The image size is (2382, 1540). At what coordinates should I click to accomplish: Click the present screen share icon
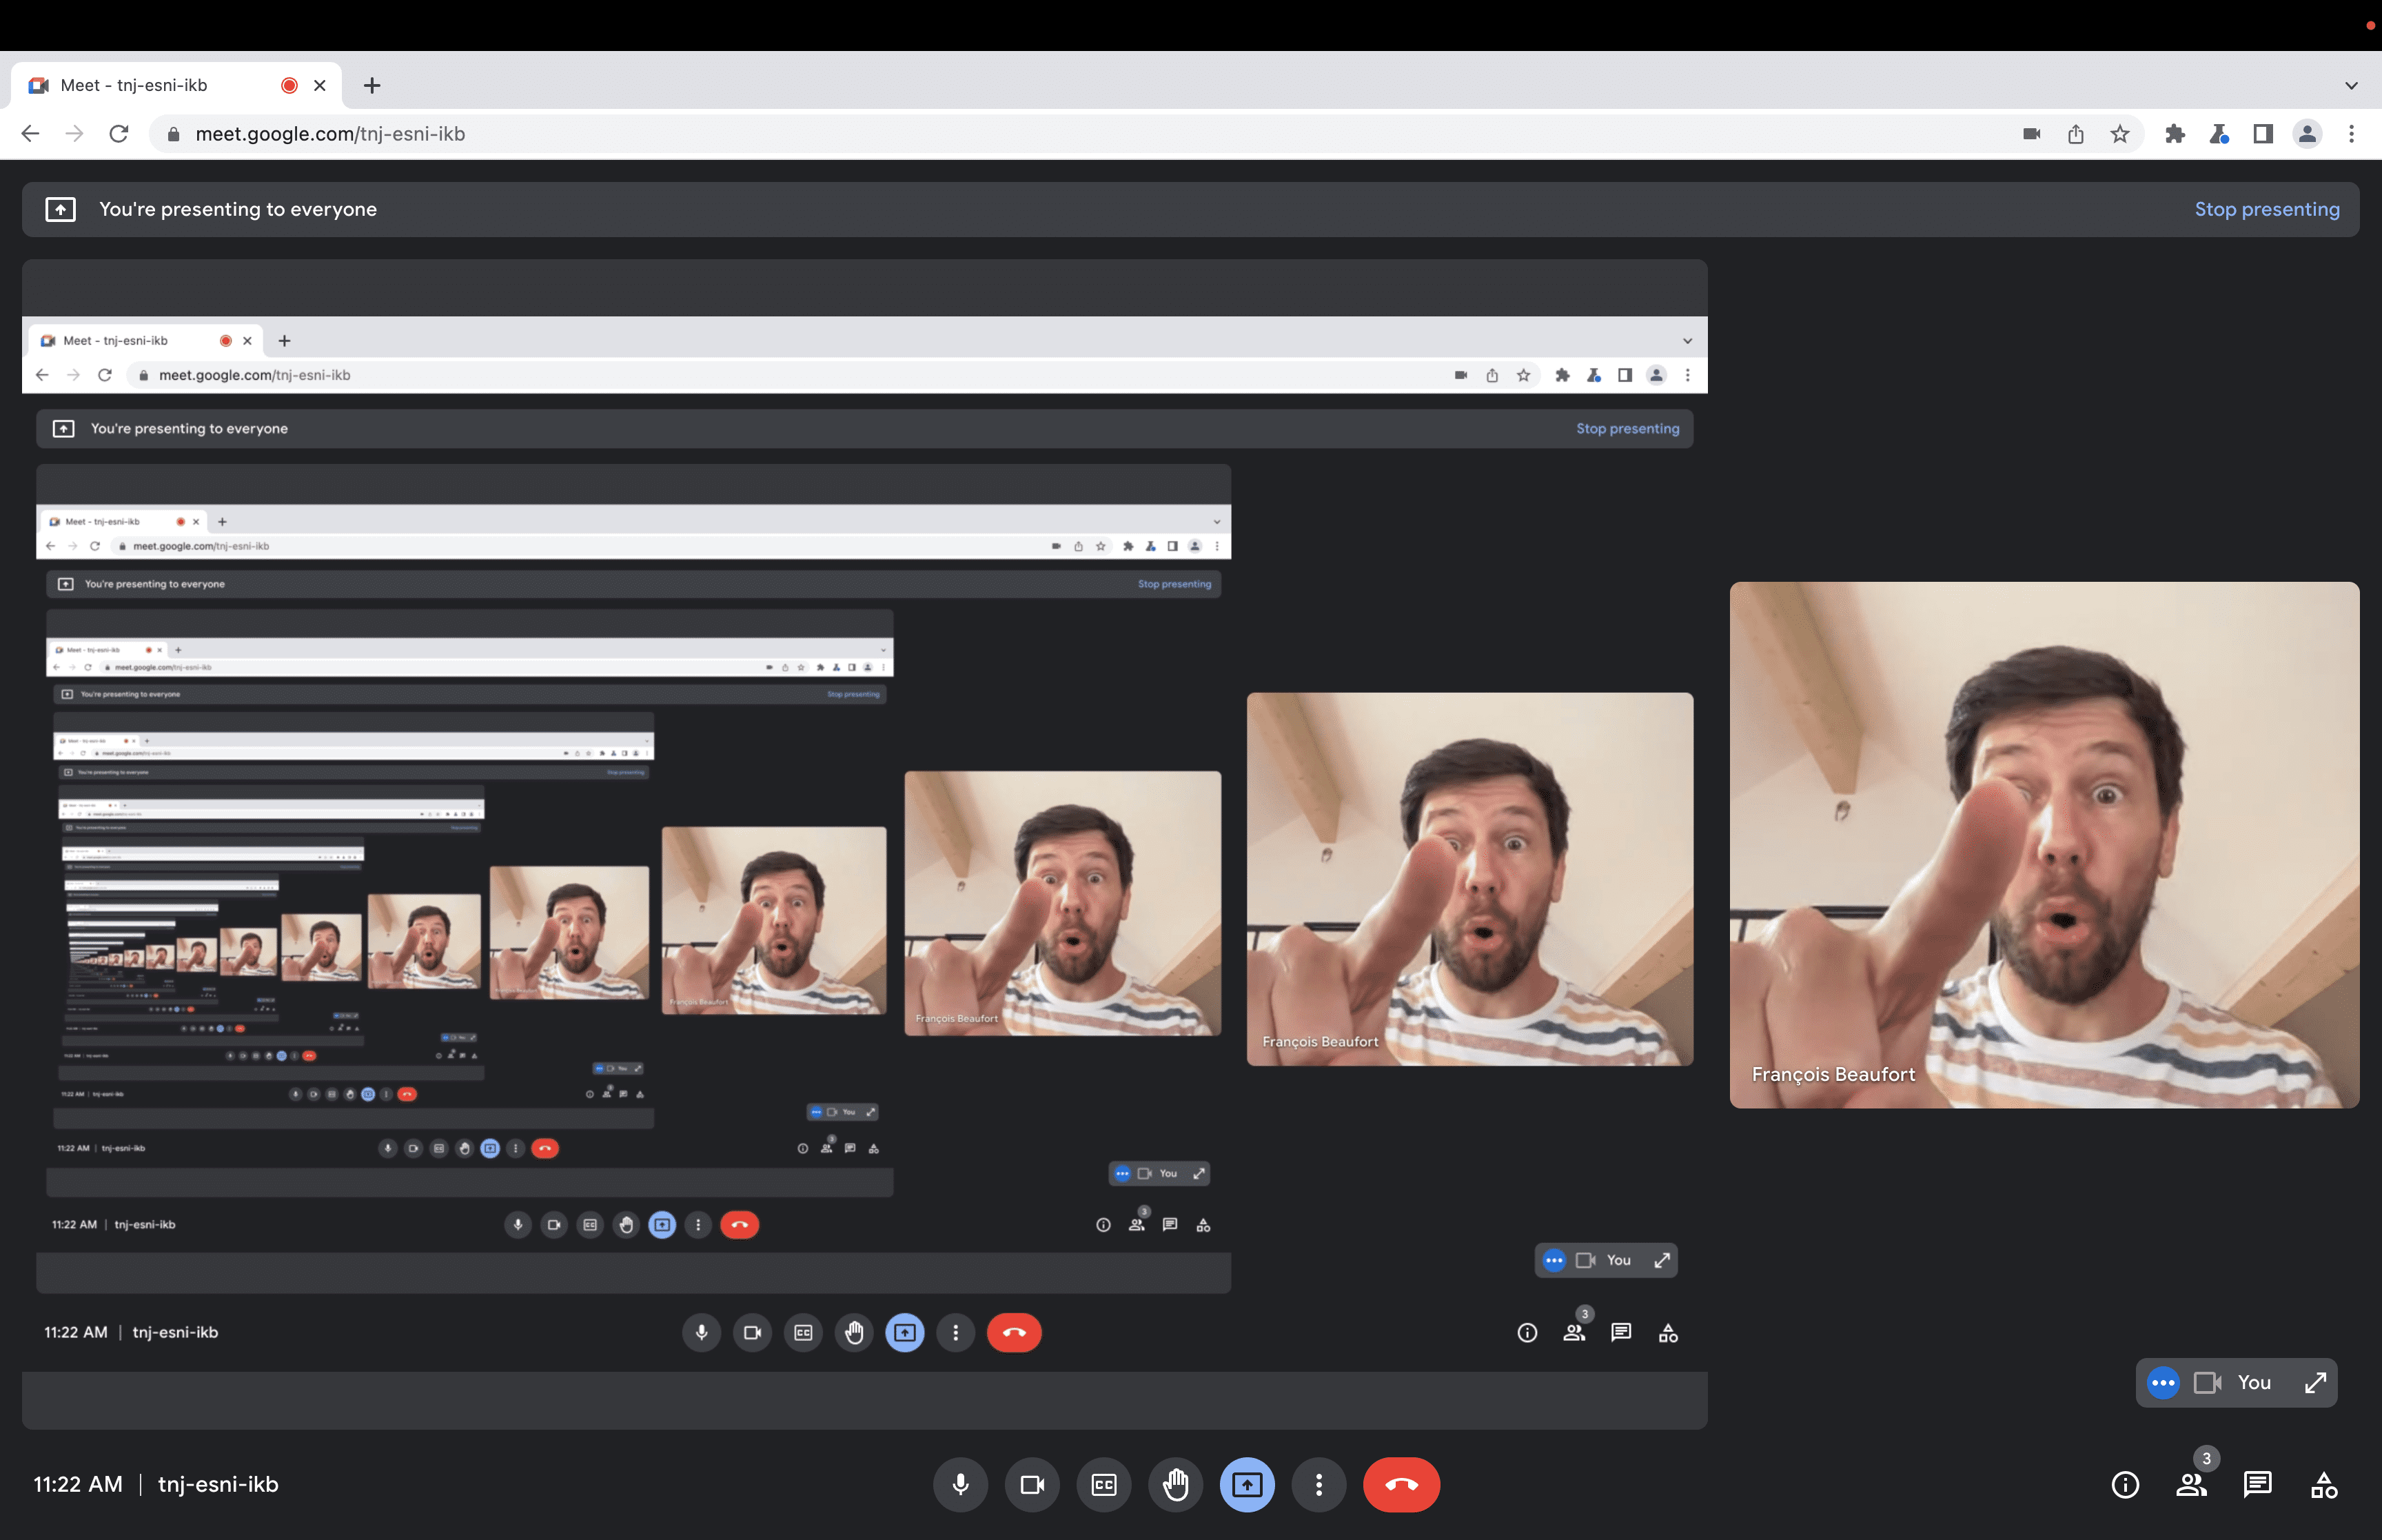coord(1247,1484)
